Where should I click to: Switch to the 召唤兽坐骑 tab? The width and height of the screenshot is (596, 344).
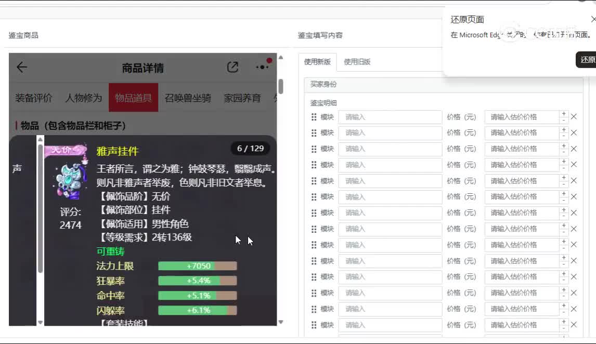tap(188, 98)
